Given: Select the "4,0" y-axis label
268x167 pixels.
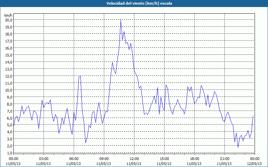Looking at the screenshot, I should tap(9, 132).
